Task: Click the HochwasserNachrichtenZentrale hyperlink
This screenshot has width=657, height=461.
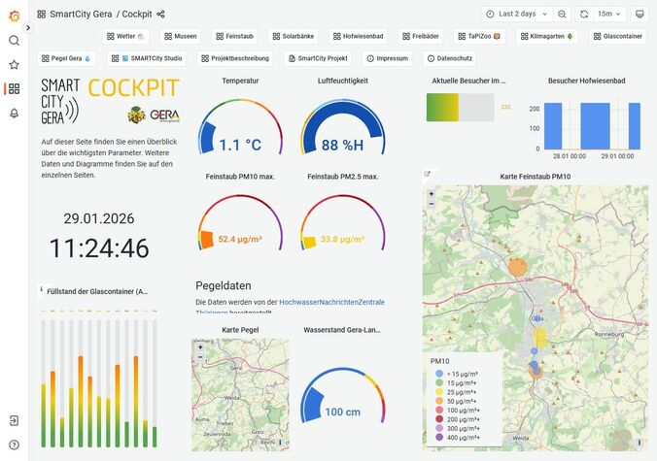Action: tap(331, 302)
